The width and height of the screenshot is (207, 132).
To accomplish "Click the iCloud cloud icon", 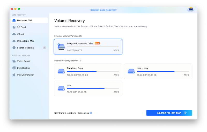I will coord(14,34).
